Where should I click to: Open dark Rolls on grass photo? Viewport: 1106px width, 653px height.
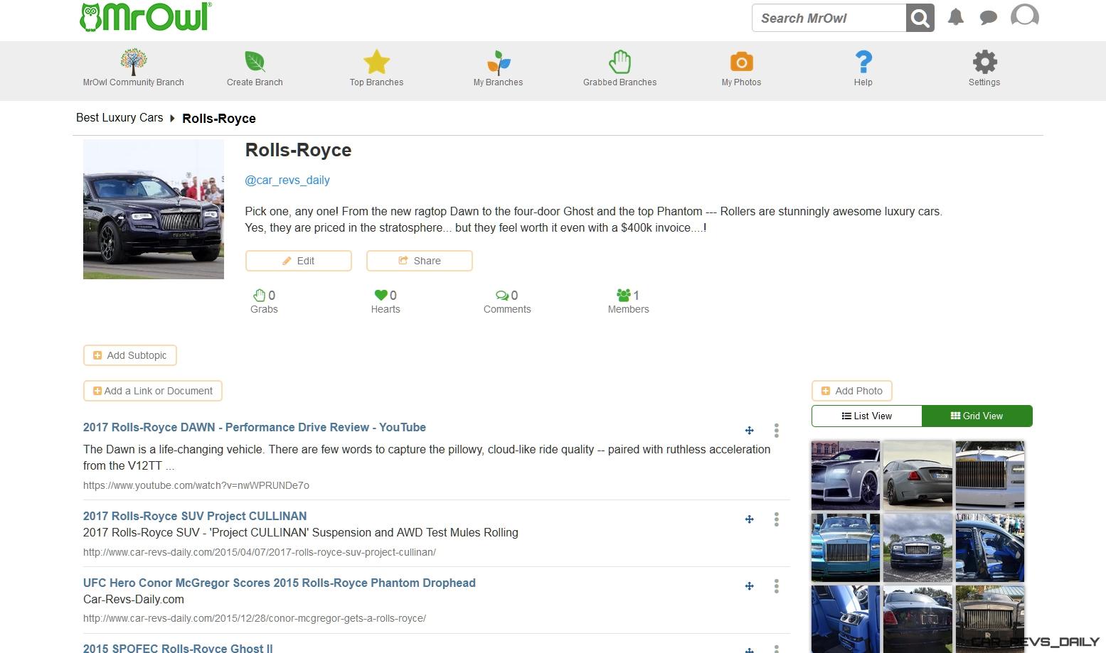click(x=918, y=548)
